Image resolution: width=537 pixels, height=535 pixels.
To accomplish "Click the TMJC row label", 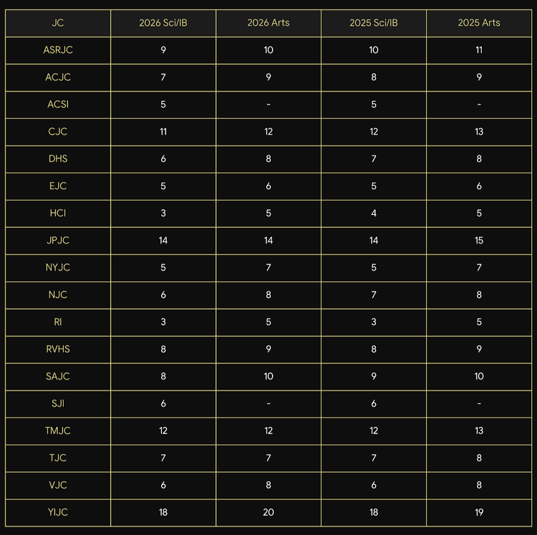I will (x=58, y=431).
